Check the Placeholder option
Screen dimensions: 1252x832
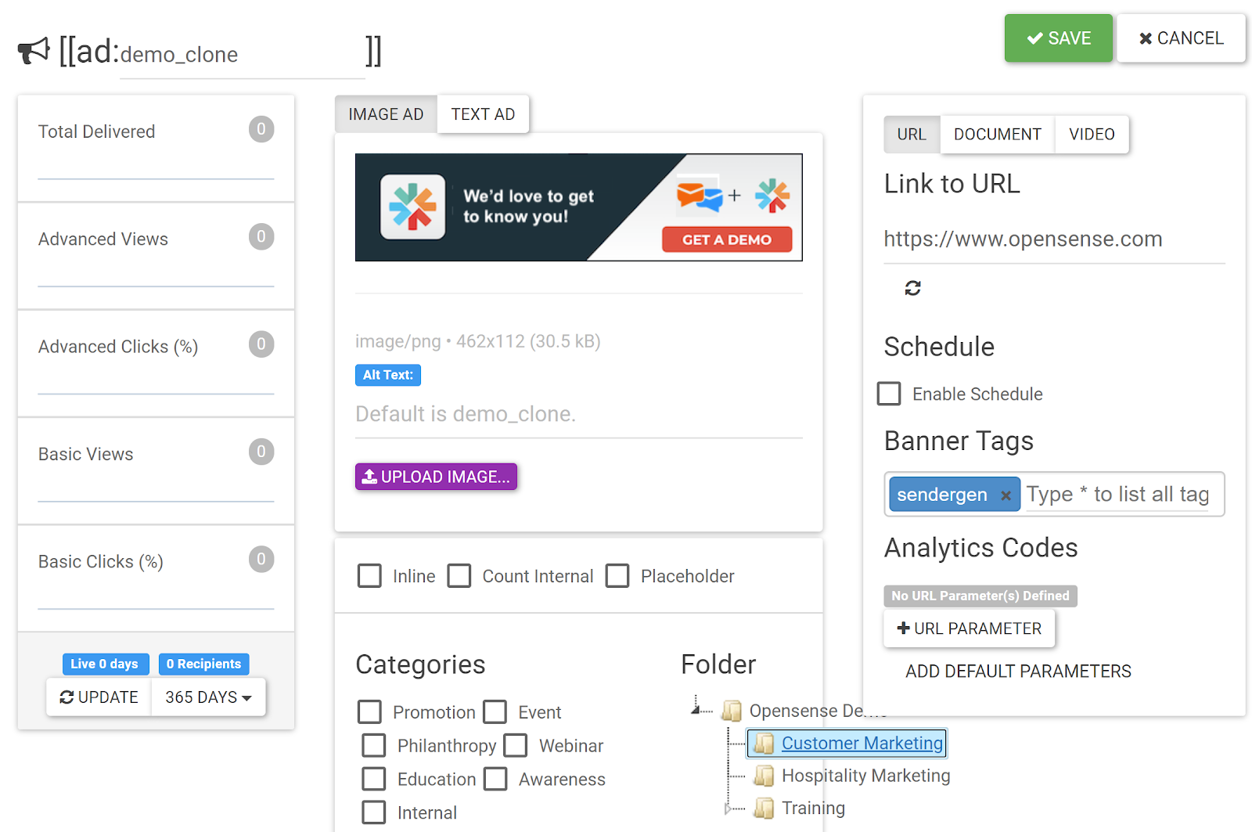tap(617, 576)
